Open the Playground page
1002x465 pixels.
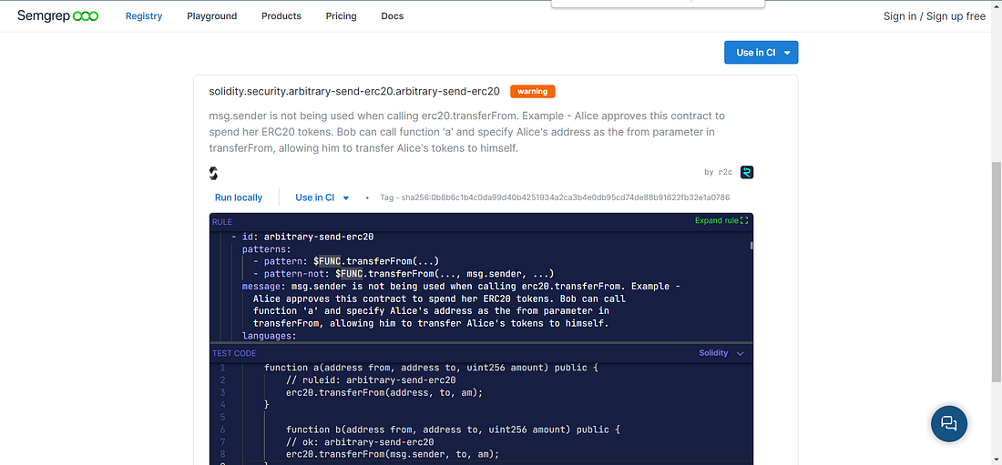point(211,16)
